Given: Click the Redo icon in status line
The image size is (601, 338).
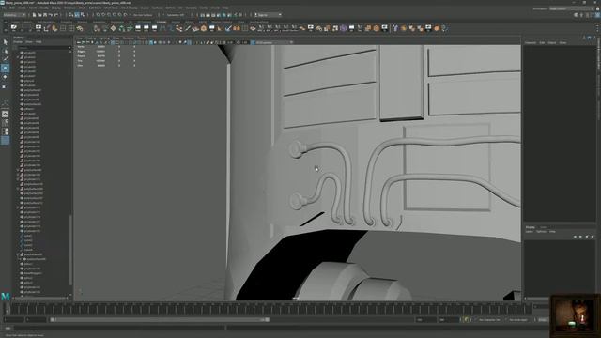Looking at the screenshot, I should click(56, 15).
